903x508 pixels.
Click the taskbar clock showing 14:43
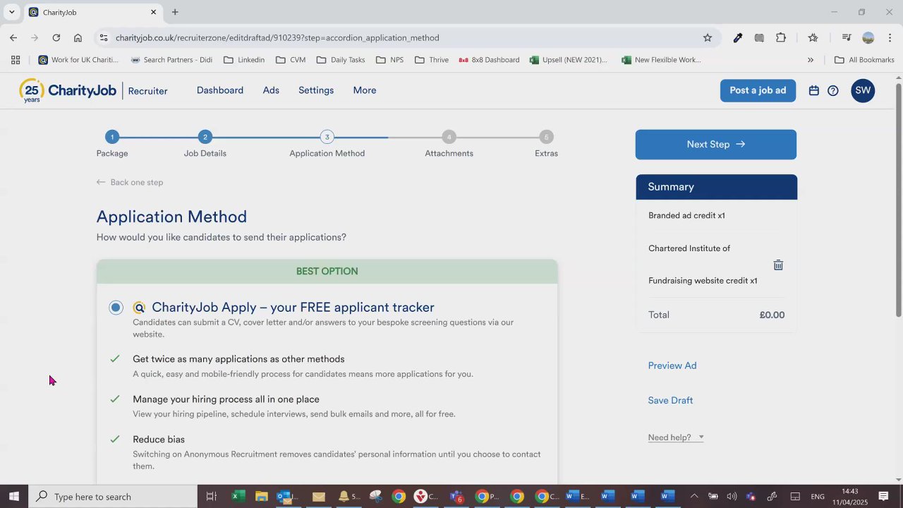[849, 497]
